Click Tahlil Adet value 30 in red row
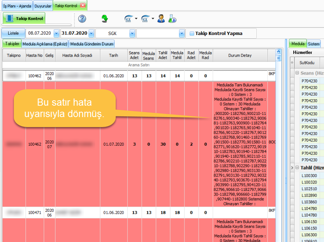The image size is (324, 242). [x=163, y=144]
